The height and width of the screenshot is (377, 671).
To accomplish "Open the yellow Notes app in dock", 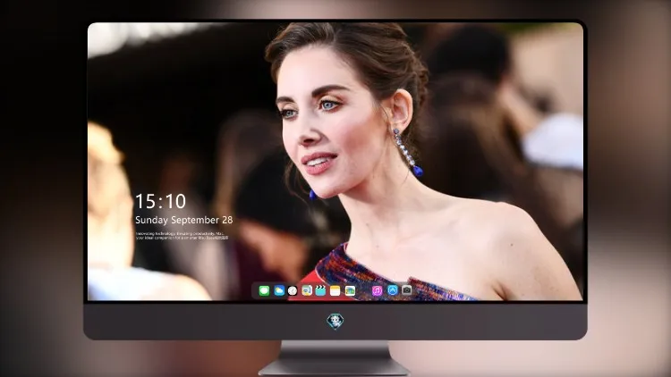I will click(x=335, y=290).
